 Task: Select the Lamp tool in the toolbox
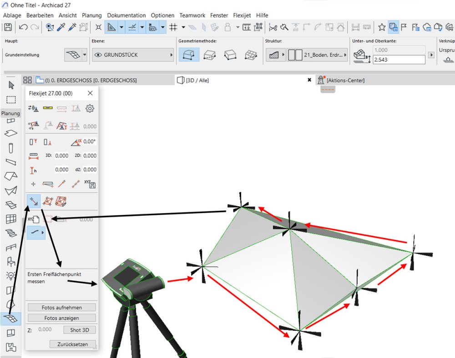(11, 275)
